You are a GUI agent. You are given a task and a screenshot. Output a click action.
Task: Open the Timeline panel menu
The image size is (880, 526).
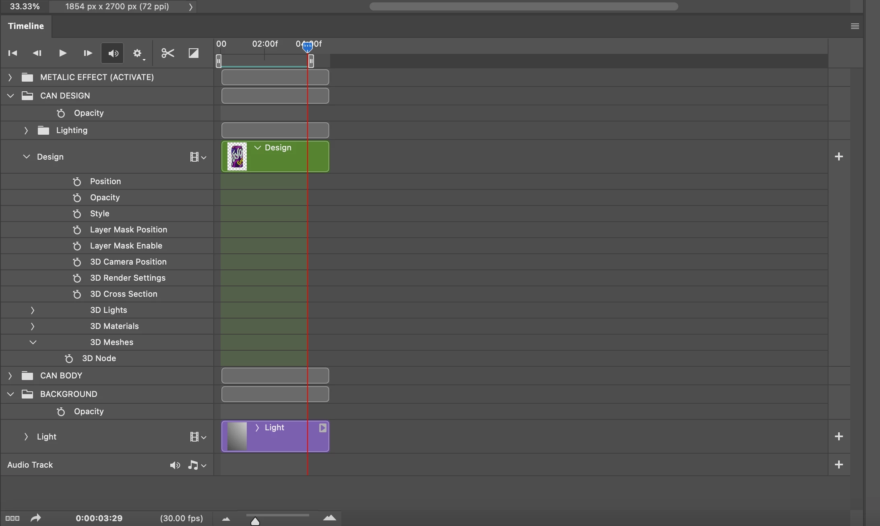click(855, 26)
